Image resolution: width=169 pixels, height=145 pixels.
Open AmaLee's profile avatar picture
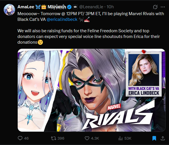(9, 10)
